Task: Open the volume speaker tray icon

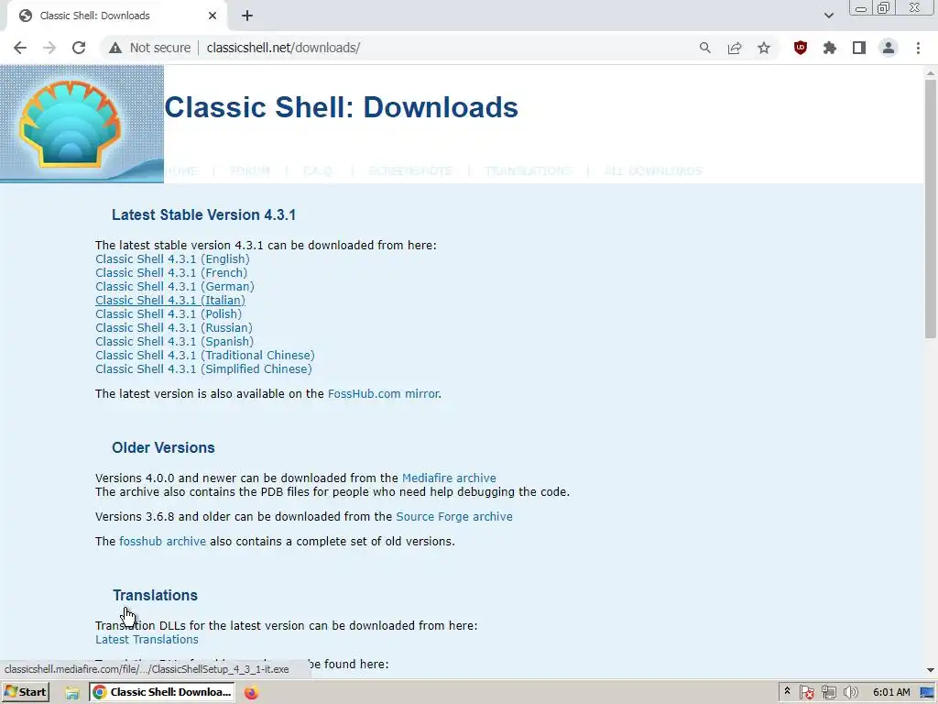Action: coord(851,693)
